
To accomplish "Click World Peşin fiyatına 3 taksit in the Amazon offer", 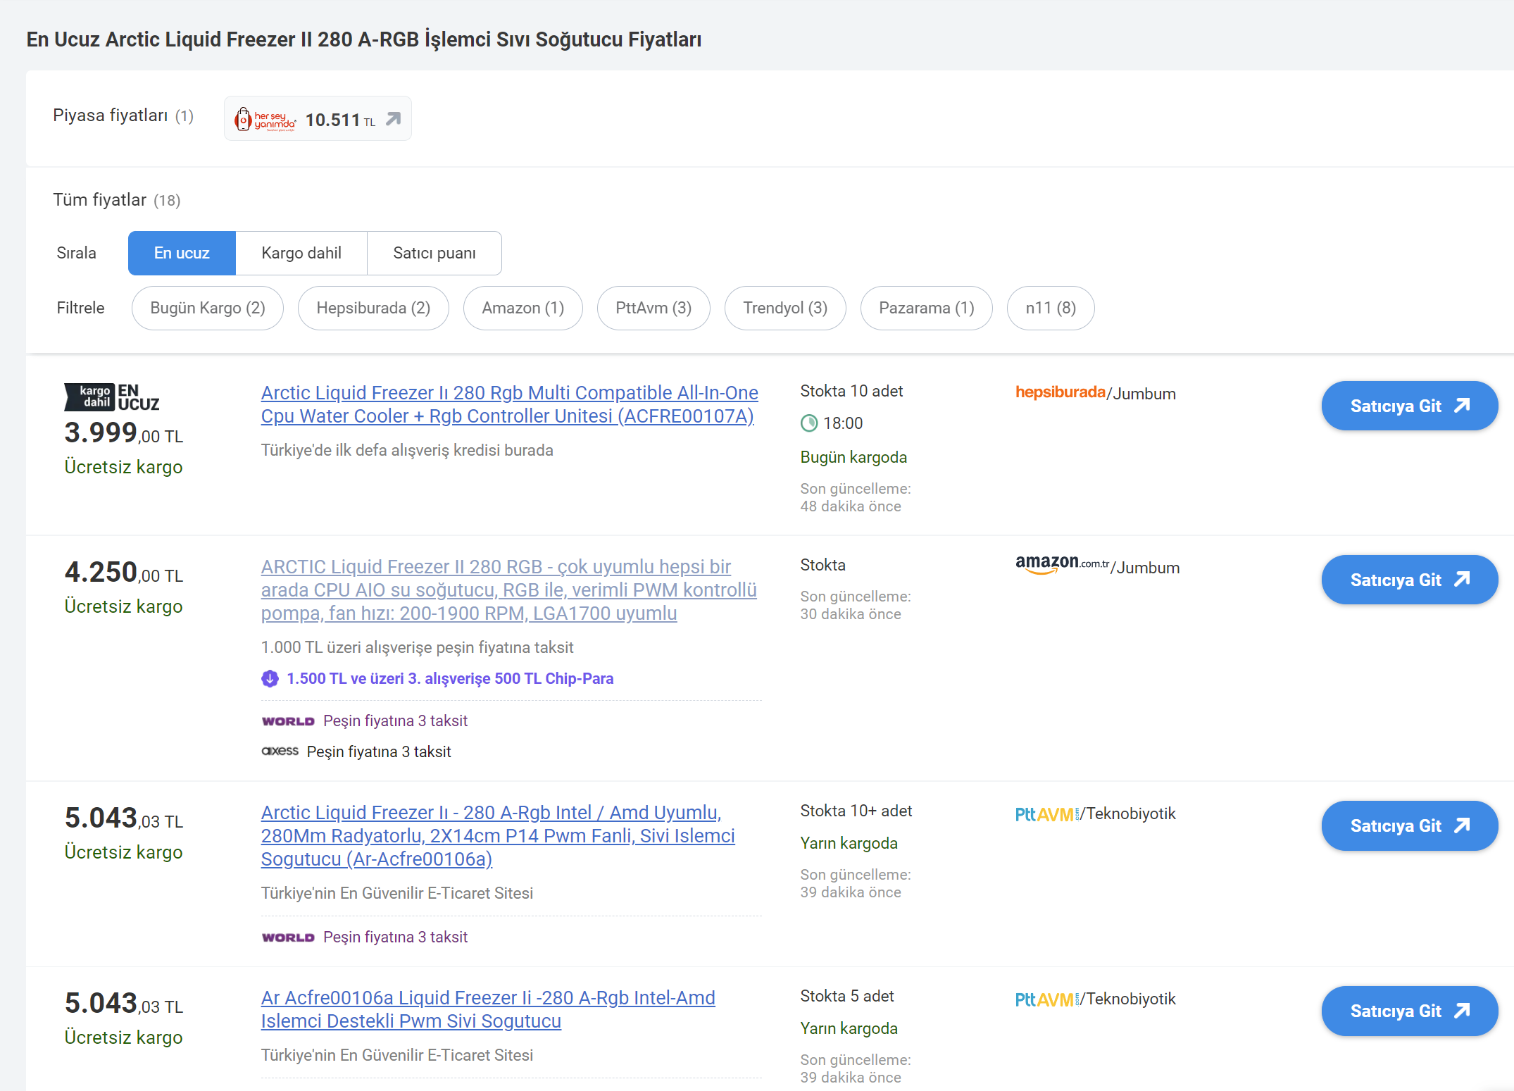I will tap(395, 721).
